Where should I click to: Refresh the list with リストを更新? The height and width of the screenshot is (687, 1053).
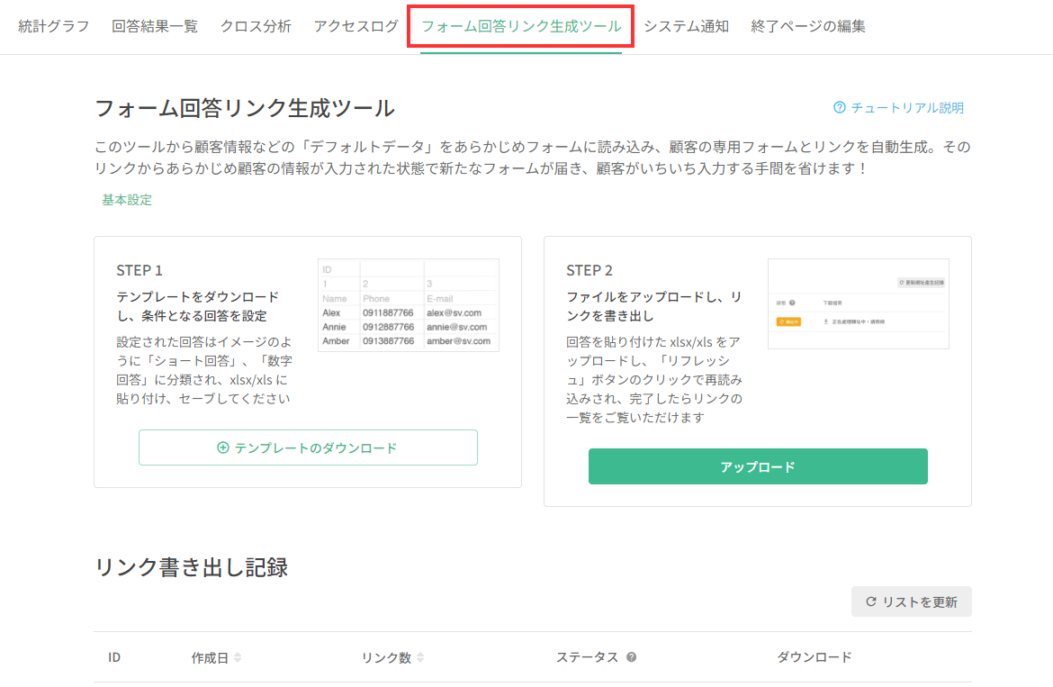[912, 601]
